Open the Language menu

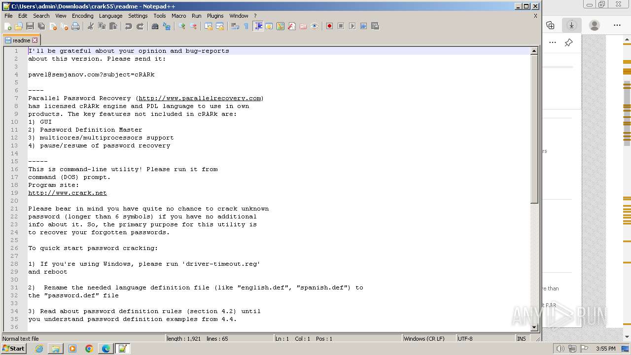(x=110, y=16)
